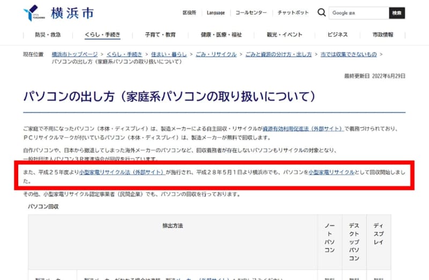Click the Yokohama city logo
This screenshot has height=280, width=429.
coord(58,12)
